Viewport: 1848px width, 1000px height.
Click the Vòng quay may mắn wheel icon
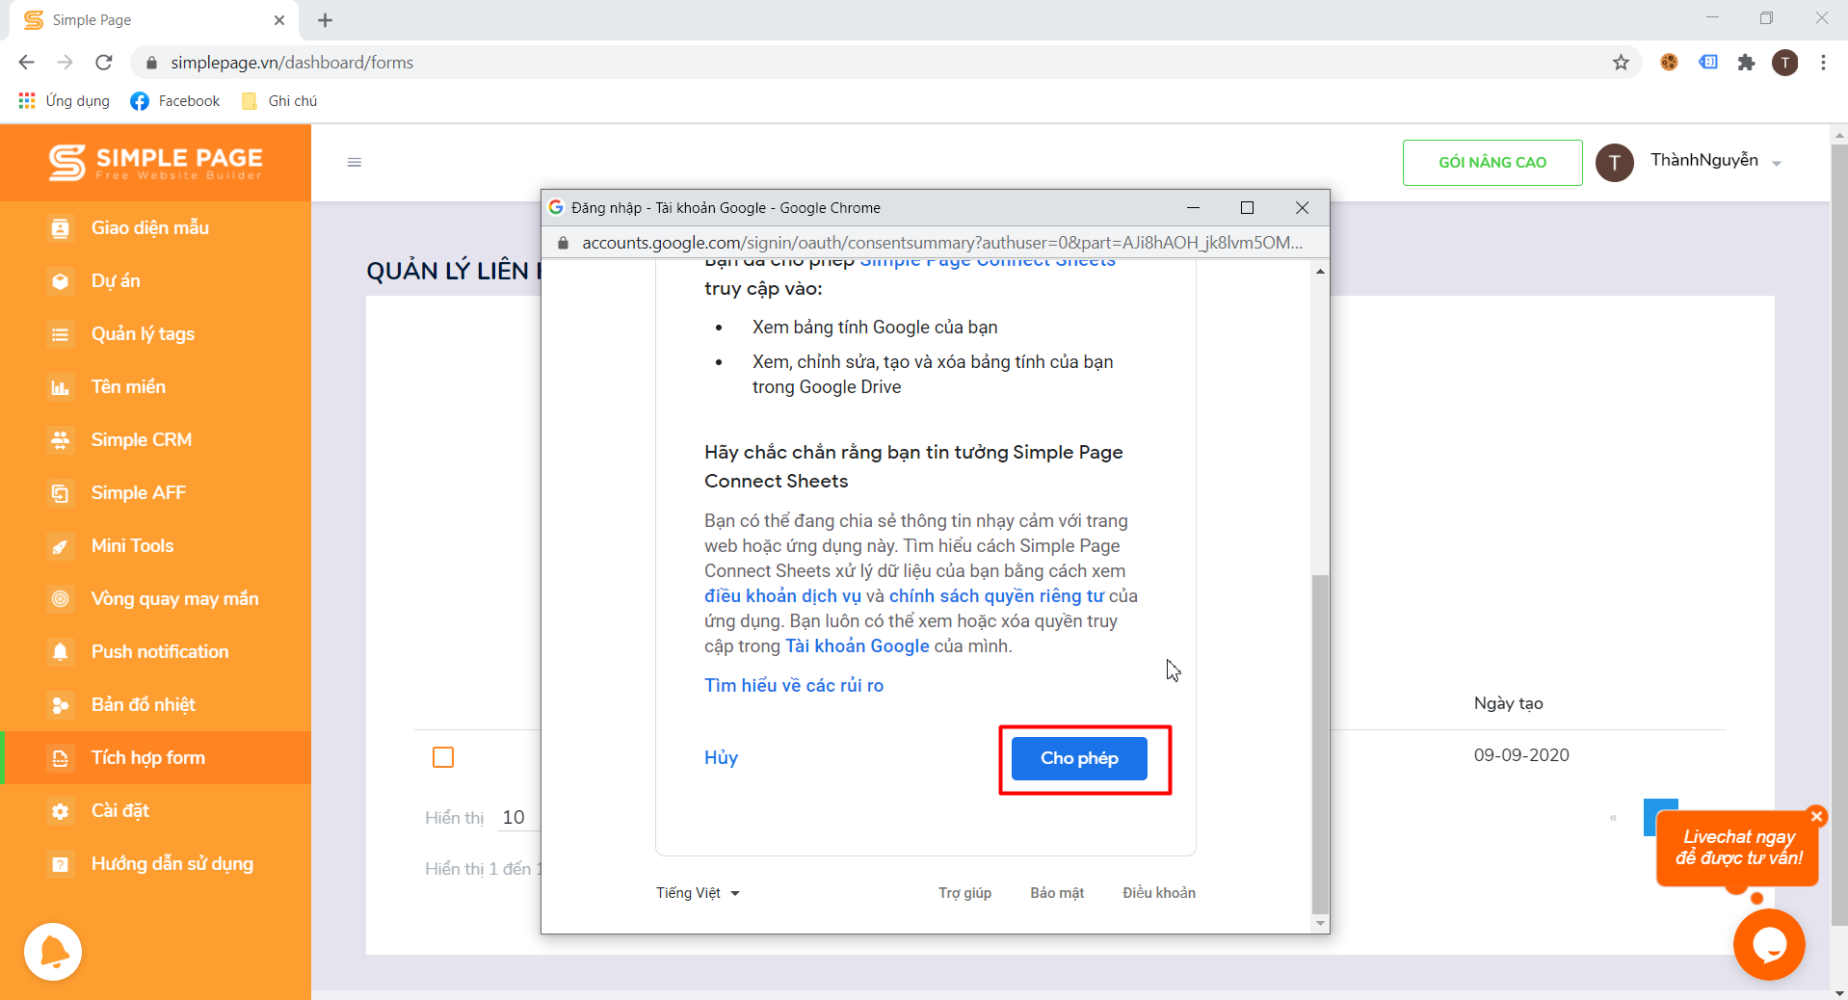(x=60, y=599)
